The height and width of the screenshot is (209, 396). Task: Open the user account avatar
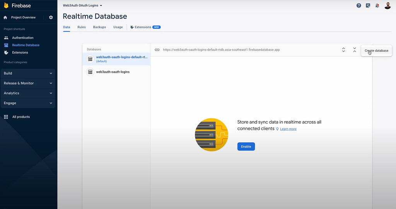(387, 5)
